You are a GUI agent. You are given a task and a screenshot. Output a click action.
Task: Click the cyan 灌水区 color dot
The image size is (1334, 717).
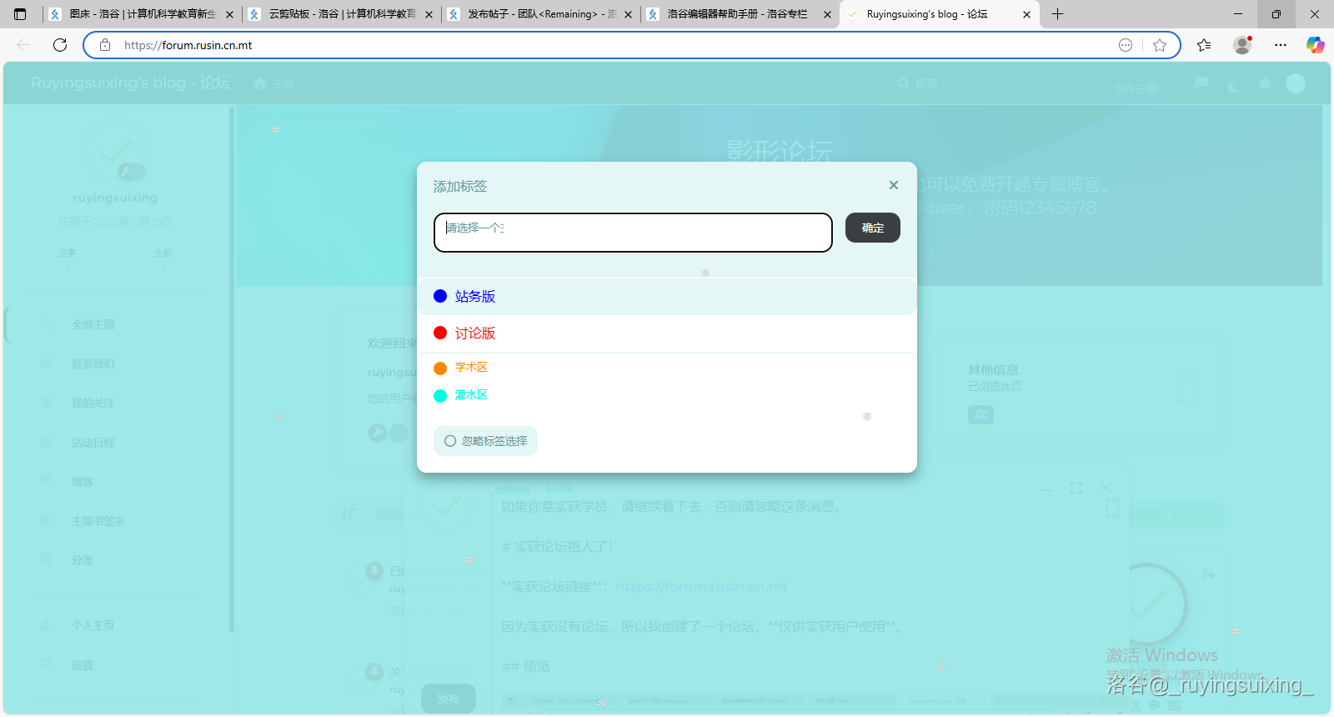(x=440, y=396)
